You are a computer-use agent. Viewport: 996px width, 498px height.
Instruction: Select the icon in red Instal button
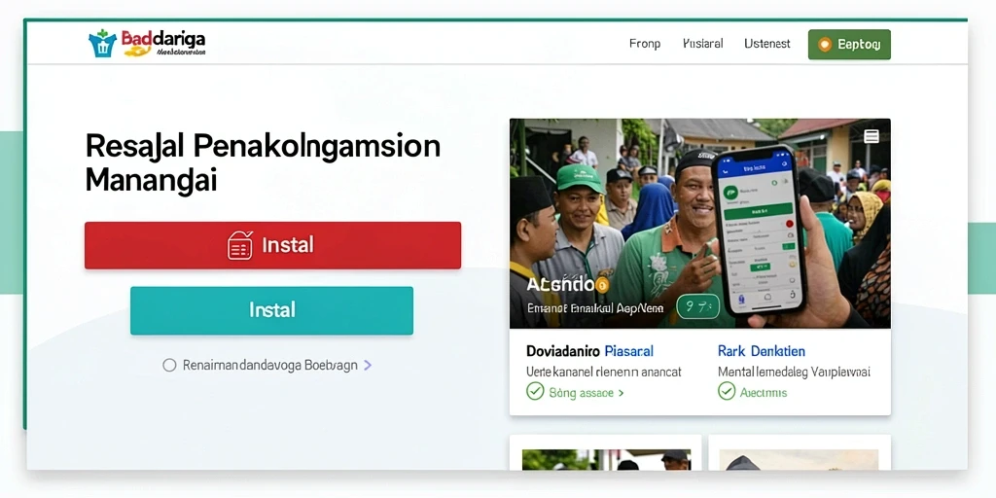(240, 245)
